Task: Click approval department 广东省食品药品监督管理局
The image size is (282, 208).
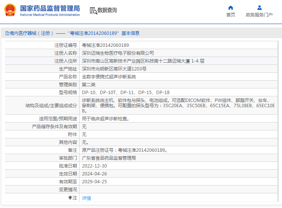Action: click(x=109, y=158)
